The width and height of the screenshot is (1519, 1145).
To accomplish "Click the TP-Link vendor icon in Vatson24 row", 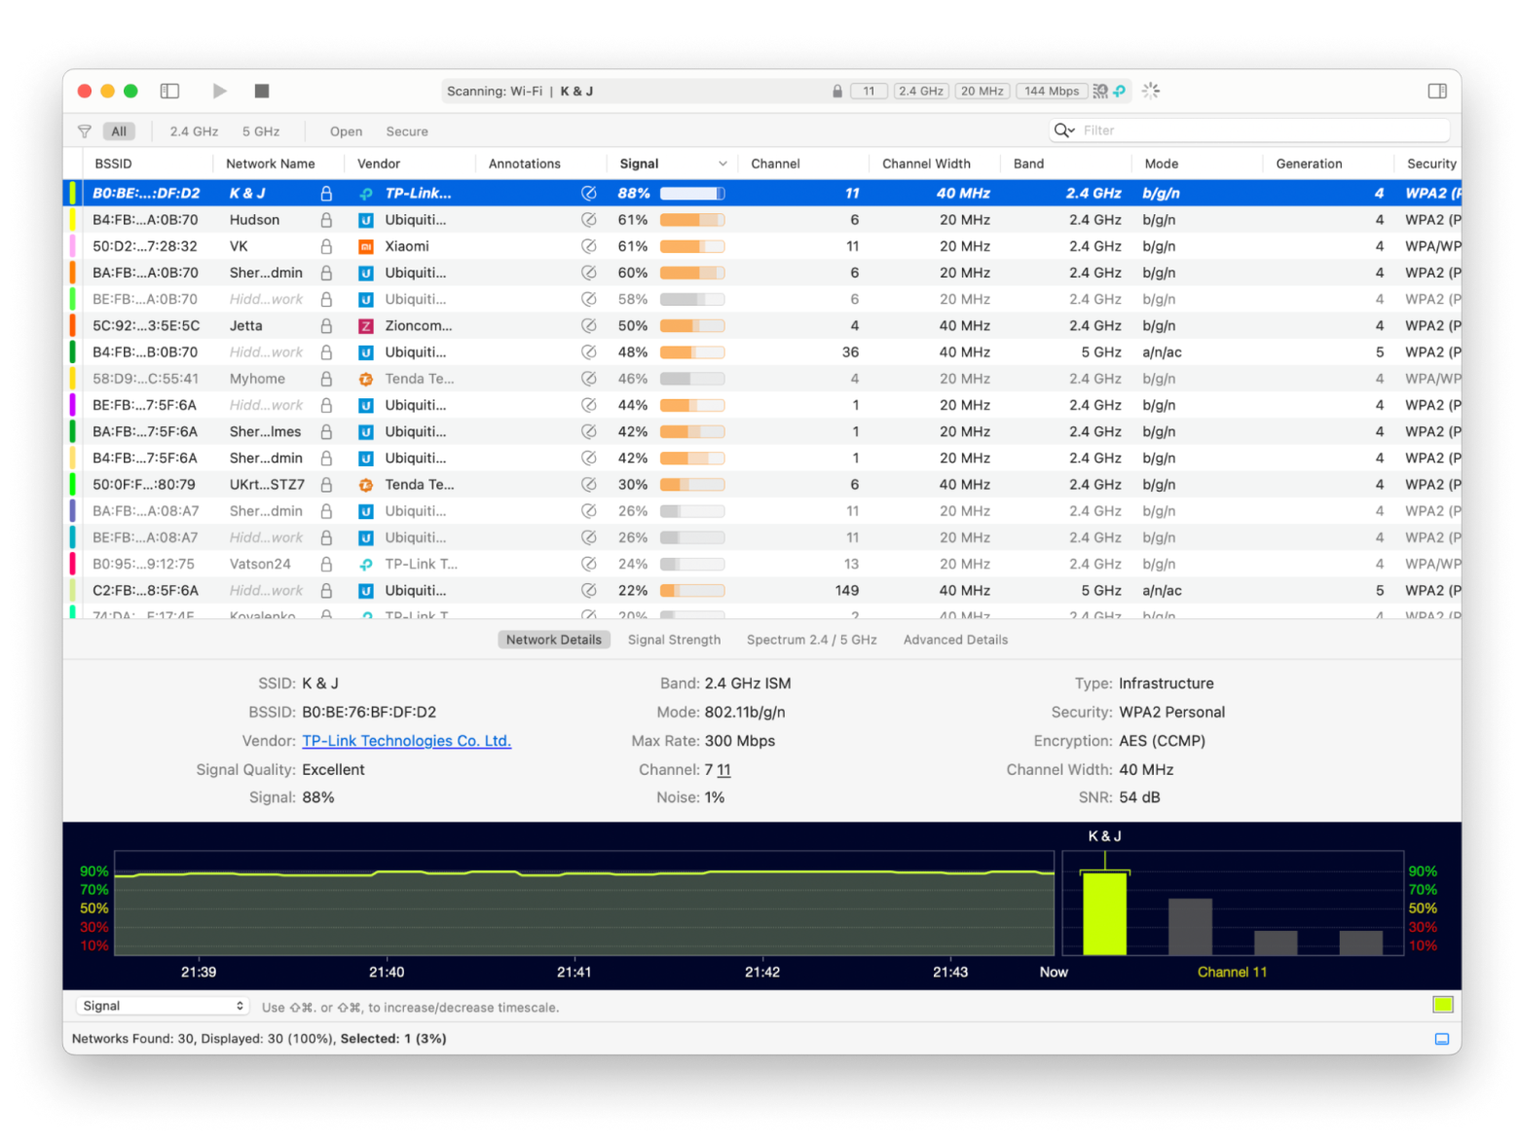I will [366, 564].
